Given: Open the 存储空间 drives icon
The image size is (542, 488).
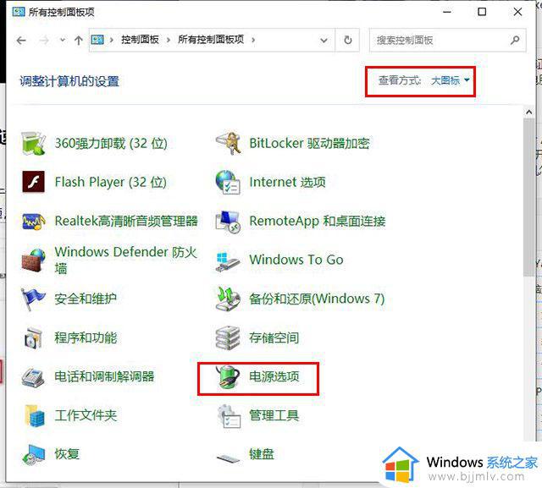Looking at the screenshot, I should 228,337.
